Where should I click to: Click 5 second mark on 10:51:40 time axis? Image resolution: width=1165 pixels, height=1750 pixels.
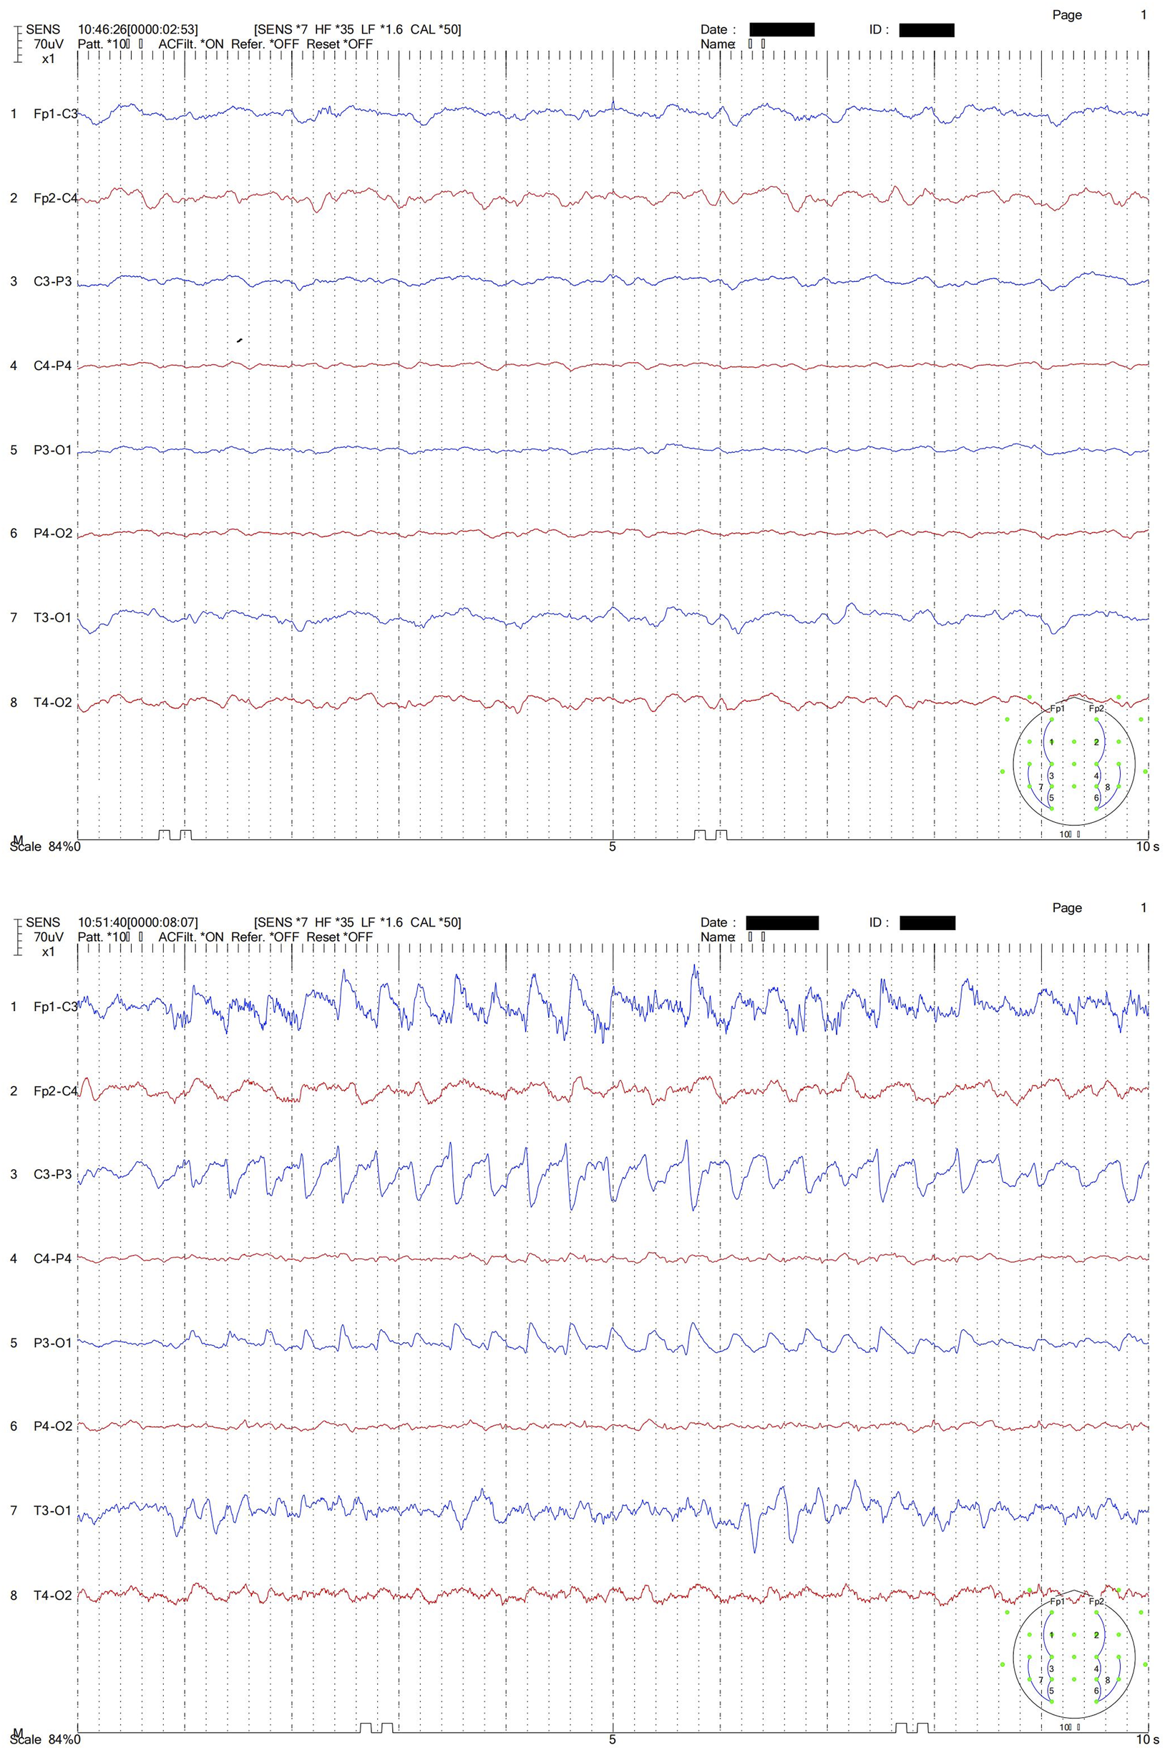pos(613,1738)
